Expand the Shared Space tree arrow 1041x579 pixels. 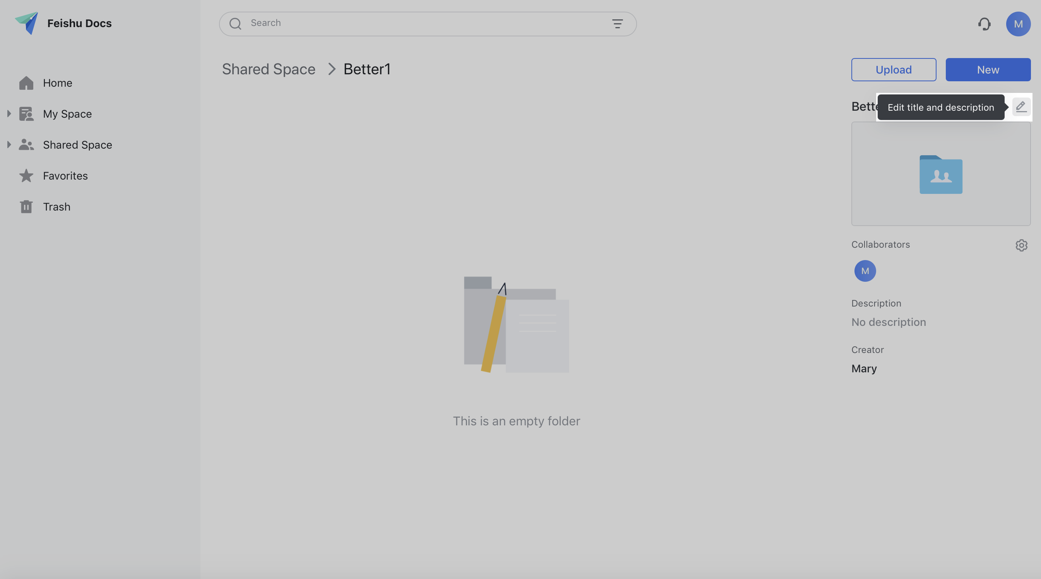9,145
